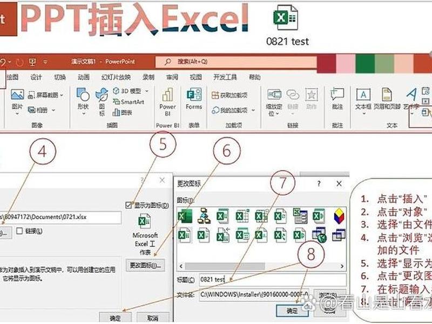
Task: Open the 幻灯片放映 tab
Action: click(116, 77)
